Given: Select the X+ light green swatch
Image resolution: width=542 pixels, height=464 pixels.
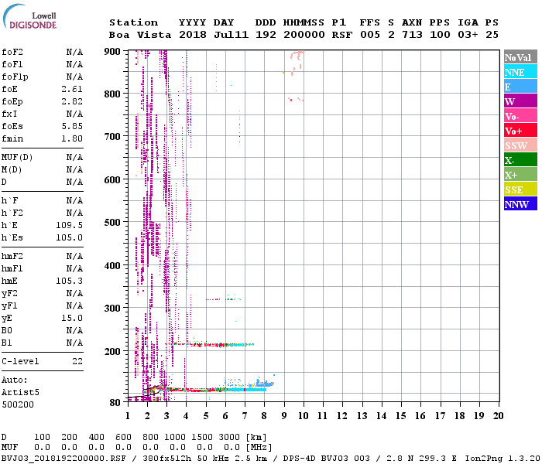Looking at the screenshot, I should coord(520,174).
